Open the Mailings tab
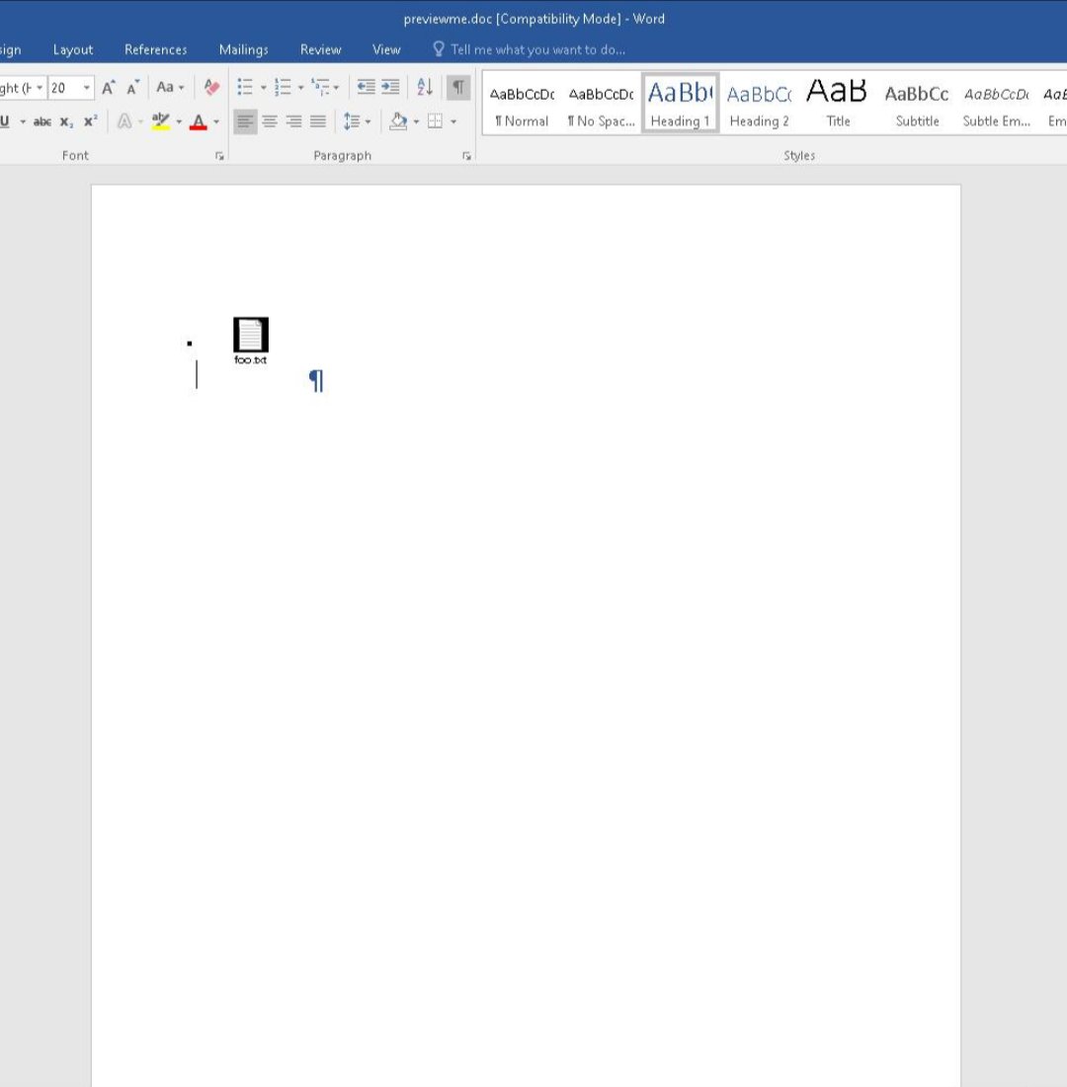Image resolution: width=1067 pixels, height=1087 pixels. 243,50
